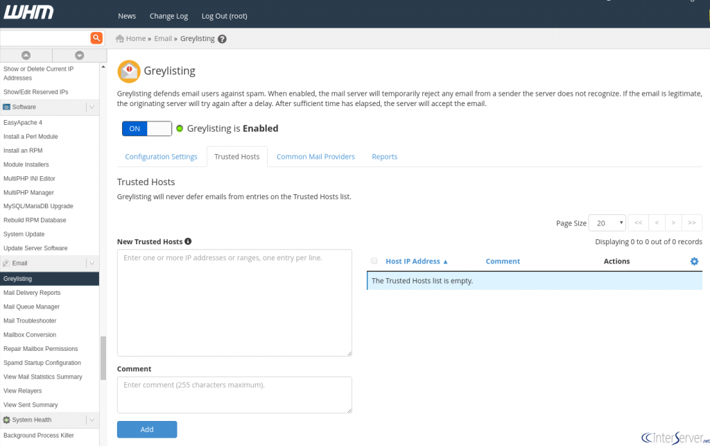
Task: Open the Page Size dropdown
Action: tap(607, 223)
